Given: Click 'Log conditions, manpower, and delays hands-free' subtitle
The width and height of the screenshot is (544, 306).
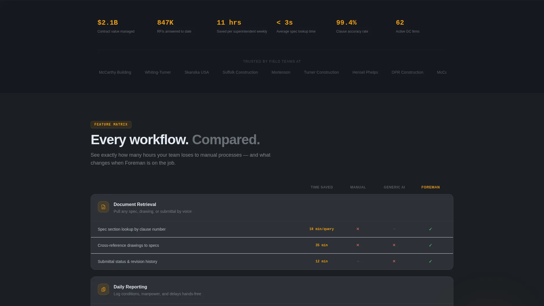Looking at the screenshot, I should coord(157,294).
